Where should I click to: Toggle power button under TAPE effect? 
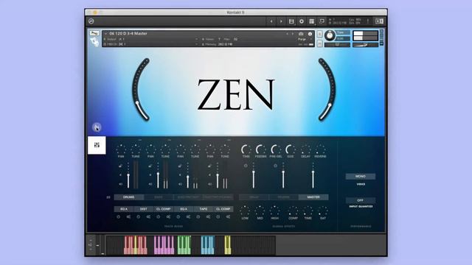point(198,216)
